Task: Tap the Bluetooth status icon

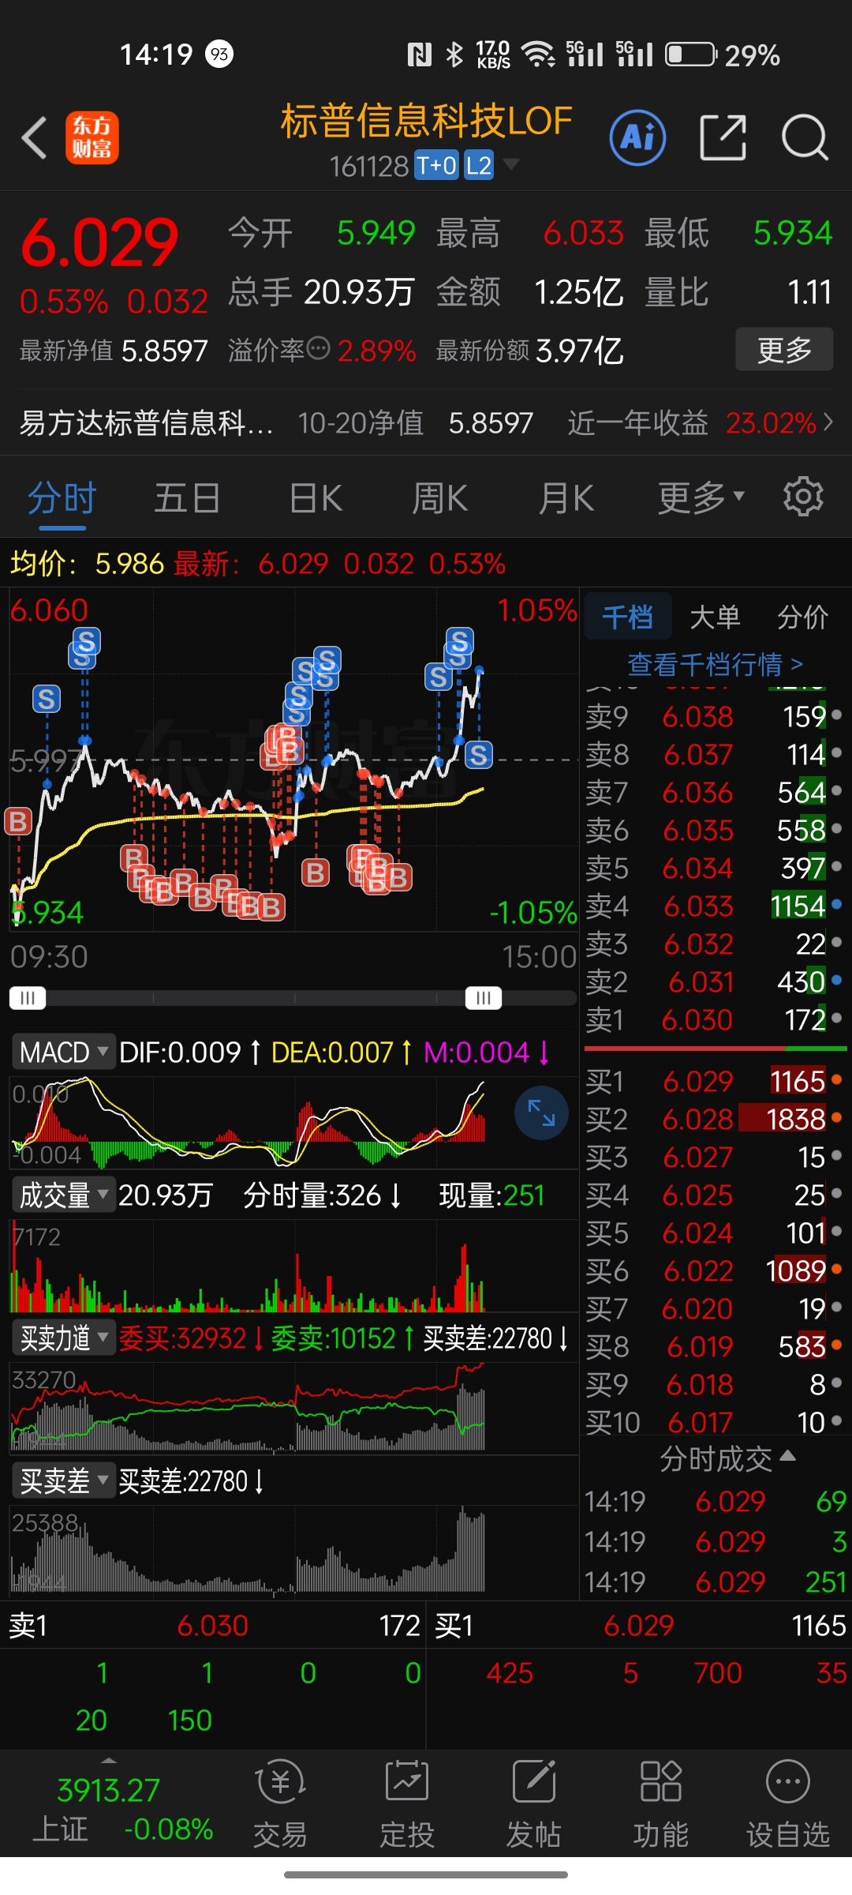Action: 454,54
